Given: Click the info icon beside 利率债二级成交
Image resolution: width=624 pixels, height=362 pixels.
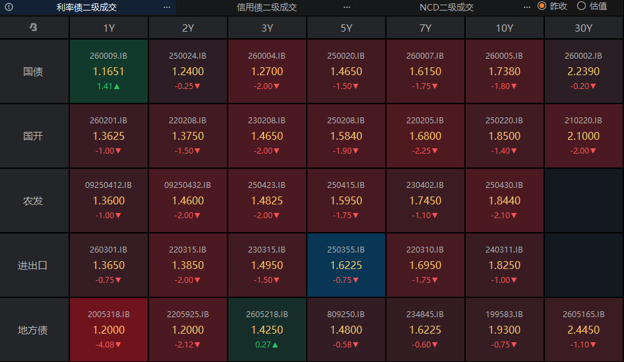Looking at the screenshot, I should pos(9,7).
